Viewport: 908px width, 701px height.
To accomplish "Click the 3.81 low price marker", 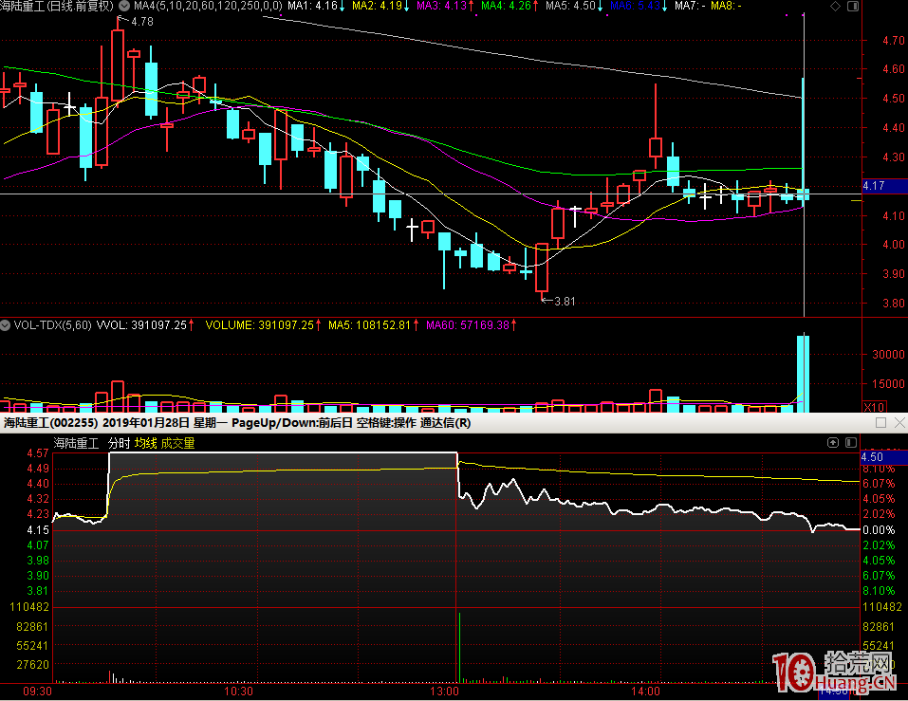I will click(x=563, y=302).
